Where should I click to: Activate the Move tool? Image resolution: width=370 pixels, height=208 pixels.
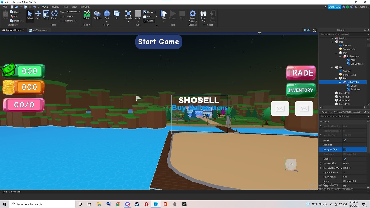point(38,15)
